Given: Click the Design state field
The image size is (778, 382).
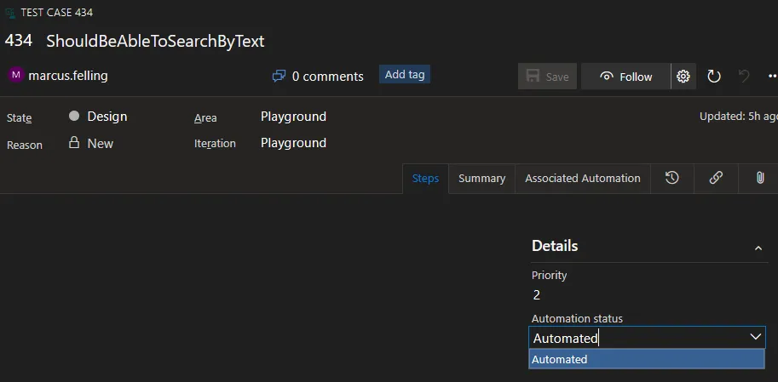Looking at the screenshot, I should tap(107, 117).
